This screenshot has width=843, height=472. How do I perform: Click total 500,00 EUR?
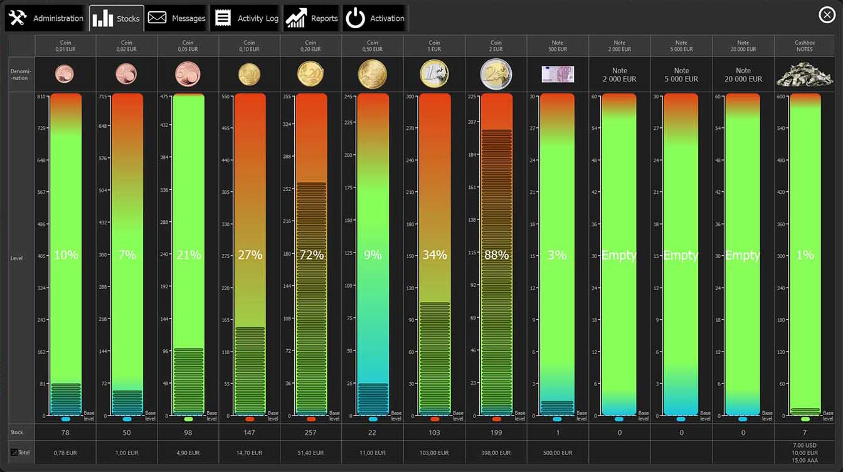[x=558, y=453]
